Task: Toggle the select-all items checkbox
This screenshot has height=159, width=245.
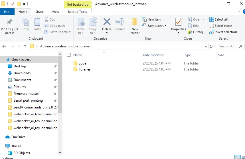Action: (x=68, y=55)
